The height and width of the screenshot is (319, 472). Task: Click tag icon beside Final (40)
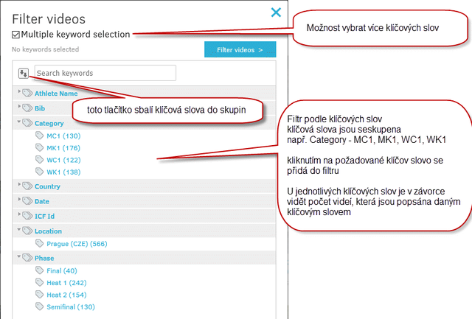[x=39, y=270]
